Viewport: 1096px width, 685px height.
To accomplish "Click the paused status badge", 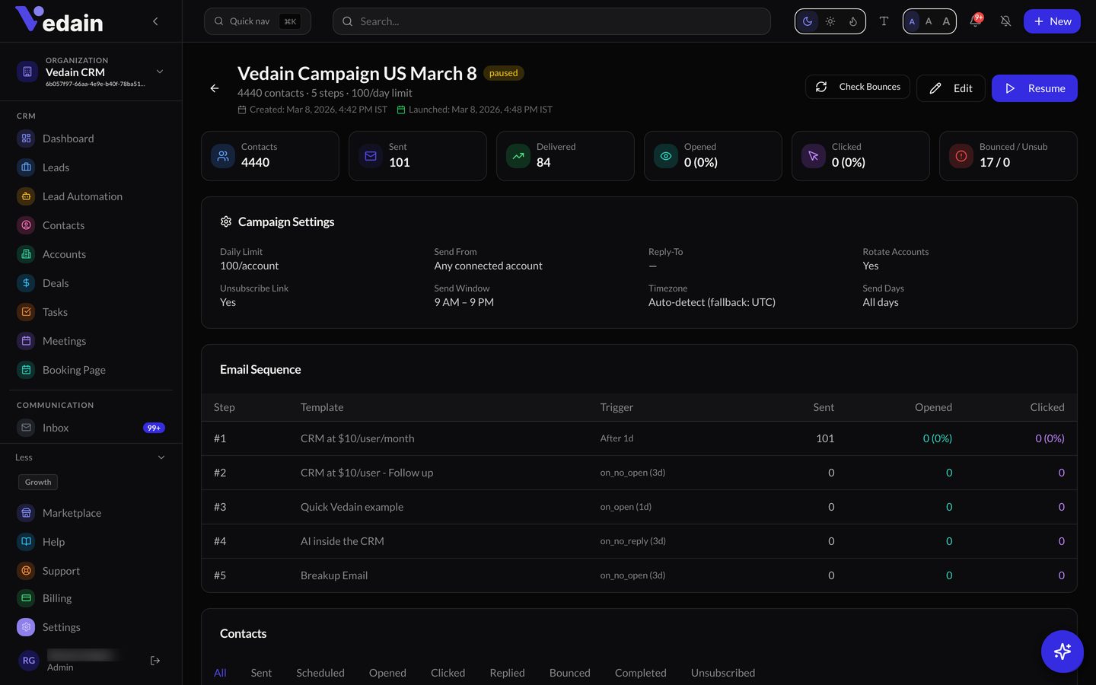I will point(503,73).
